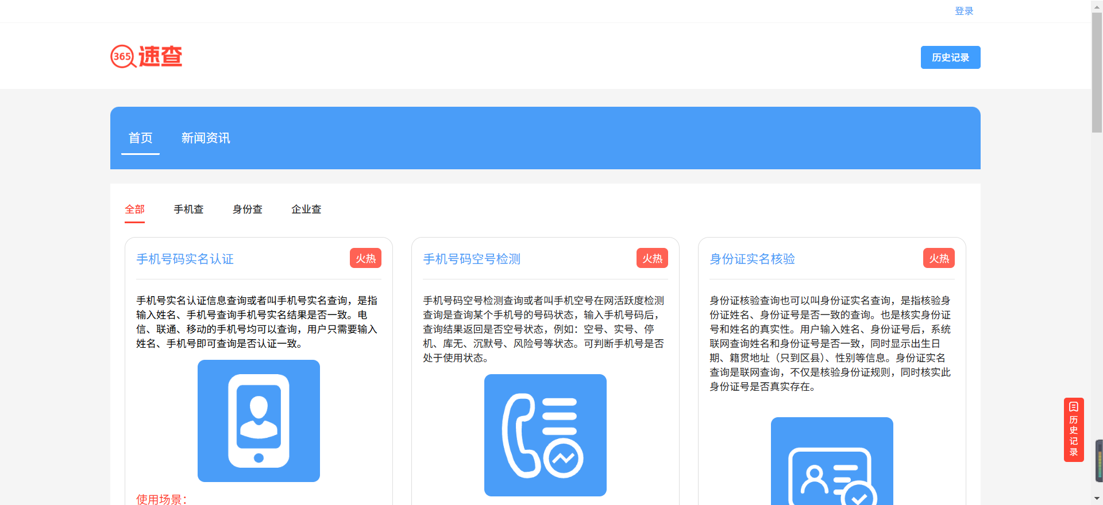Click the 登录 link

tap(963, 11)
